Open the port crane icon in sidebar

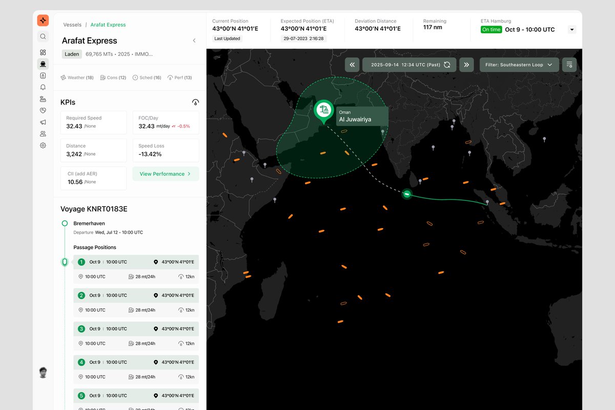43,99
